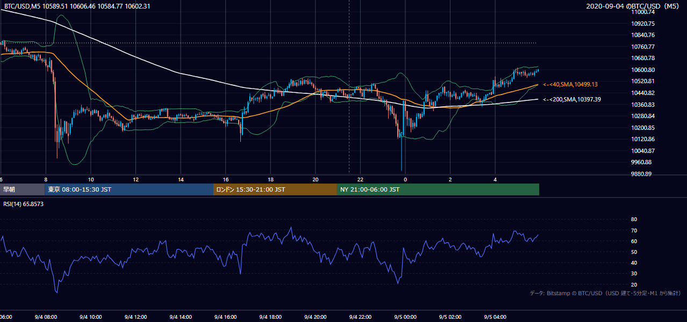Screen dimensions: 687x322
Task: Click price axis label 10840.76
Action: [643, 35]
